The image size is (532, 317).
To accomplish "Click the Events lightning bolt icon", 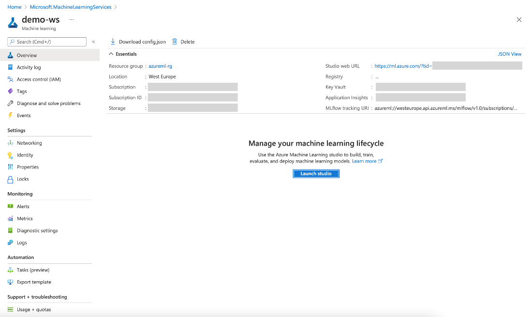I will coord(11,115).
